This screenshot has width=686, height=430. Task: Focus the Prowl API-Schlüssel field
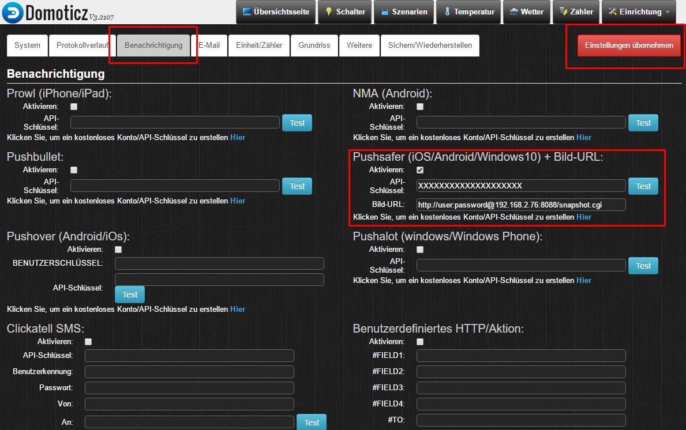[175, 122]
